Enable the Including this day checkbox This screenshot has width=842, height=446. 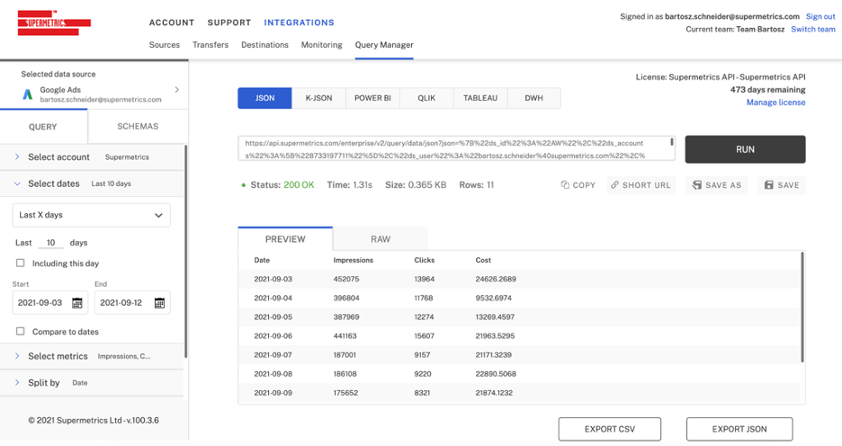(x=21, y=263)
